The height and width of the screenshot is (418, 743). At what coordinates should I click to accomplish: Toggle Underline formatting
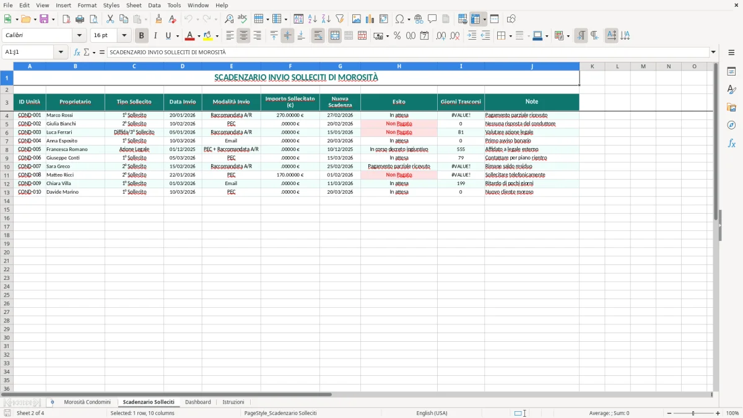tap(168, 36)
